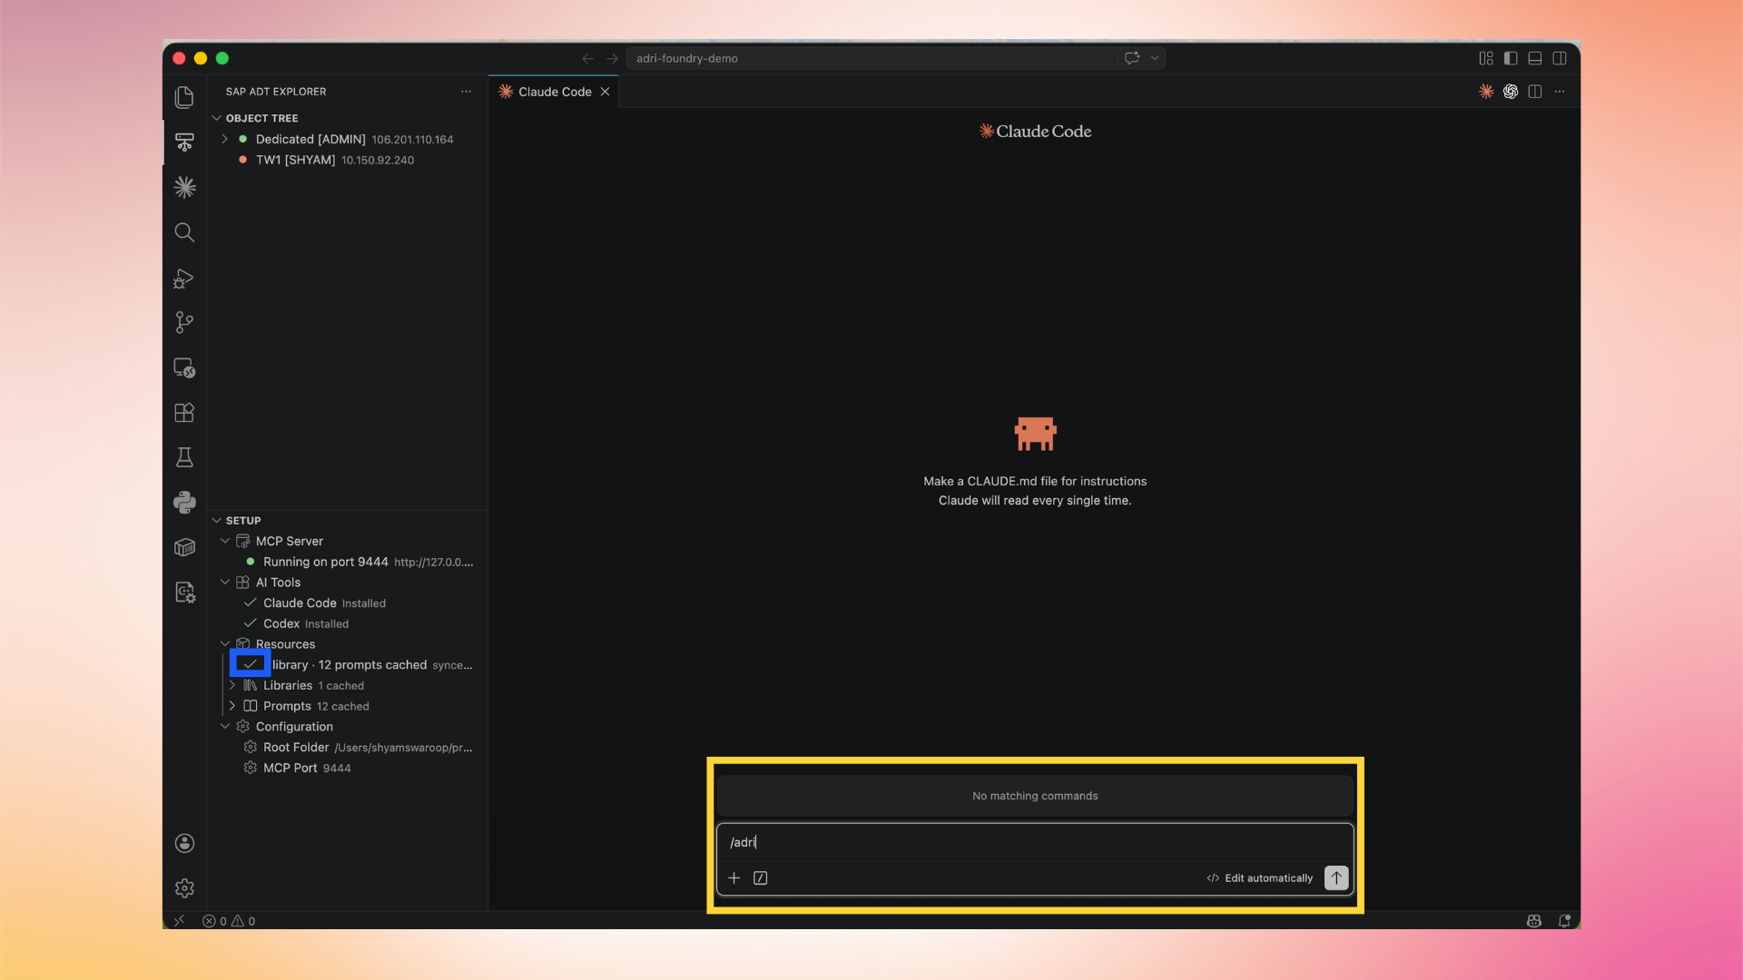The width and height of the screenshot is (1743, 980).
Task: Expand the Libraries node
Action: 232,685
